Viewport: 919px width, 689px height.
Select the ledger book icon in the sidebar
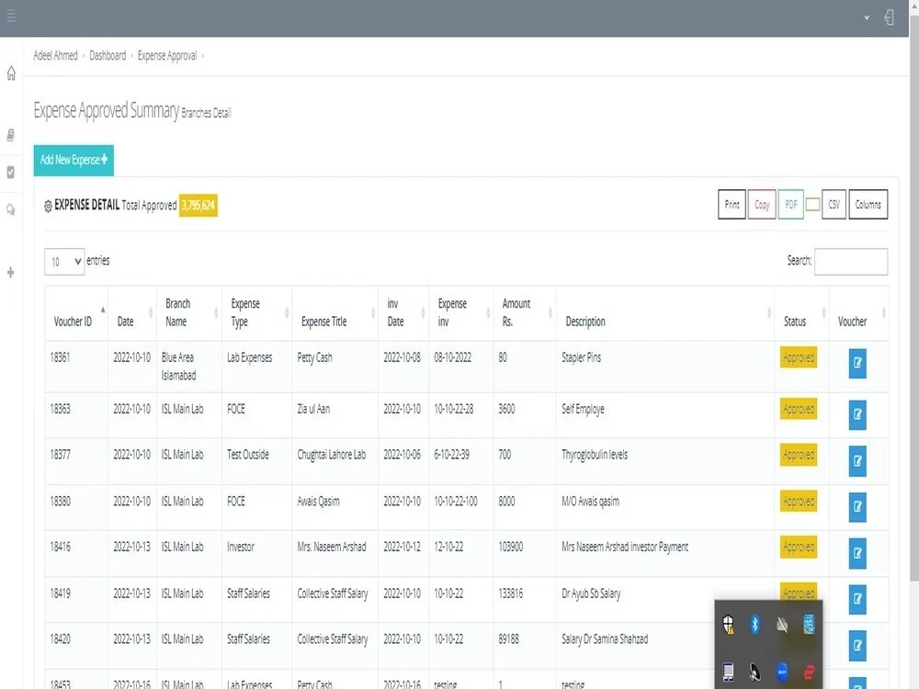10,134
